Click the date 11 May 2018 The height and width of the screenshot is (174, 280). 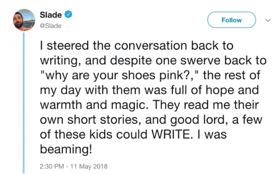(x=89, y=166)
